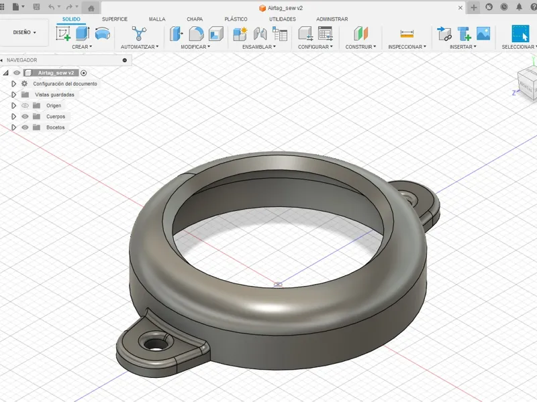Open the INSERTAR dropdown menu
Image resolution: width=537 pixels, height=402 pixels.
pyautogui.click(x=462, y=47)
